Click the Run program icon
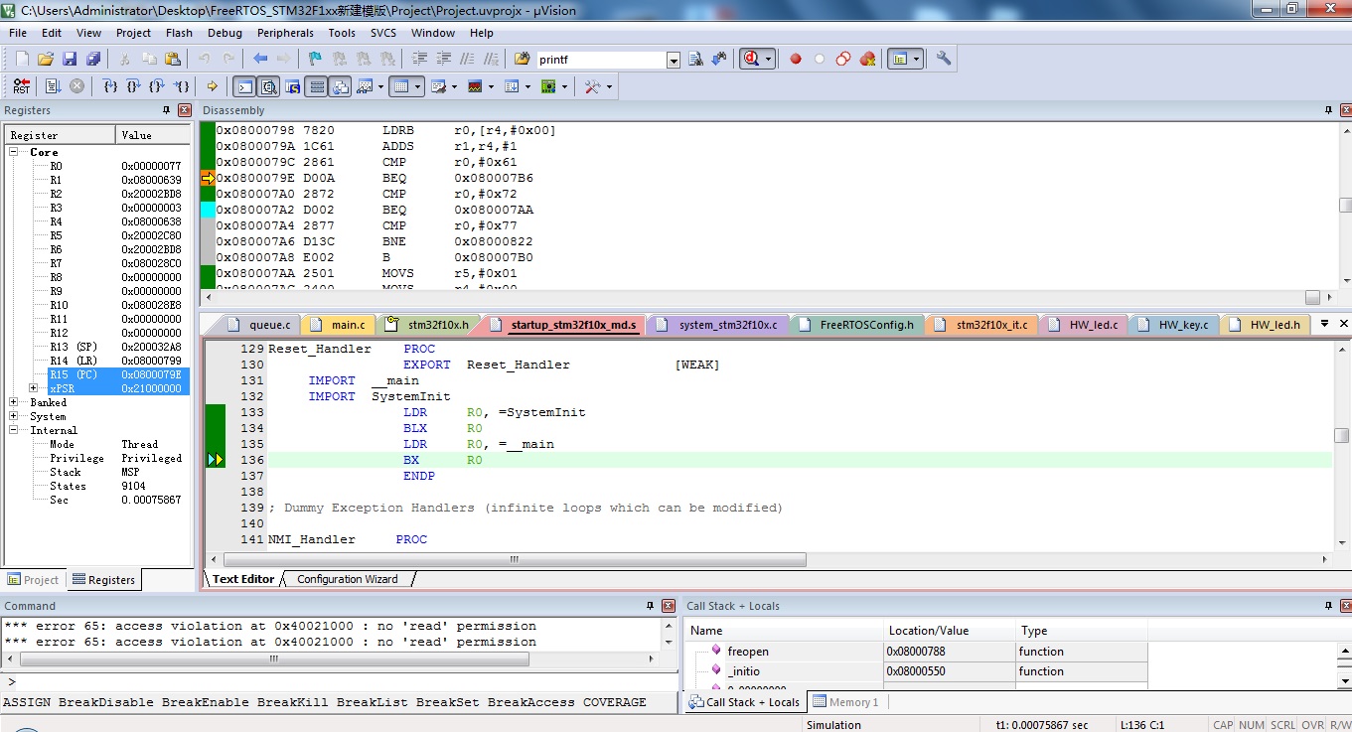Viewport: 1352px width, 732px height. pos(53,86)
